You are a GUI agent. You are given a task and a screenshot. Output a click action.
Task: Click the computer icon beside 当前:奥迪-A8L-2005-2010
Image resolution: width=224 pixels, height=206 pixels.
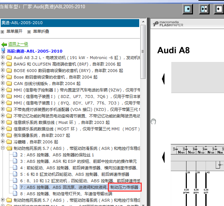coord(3,51)
